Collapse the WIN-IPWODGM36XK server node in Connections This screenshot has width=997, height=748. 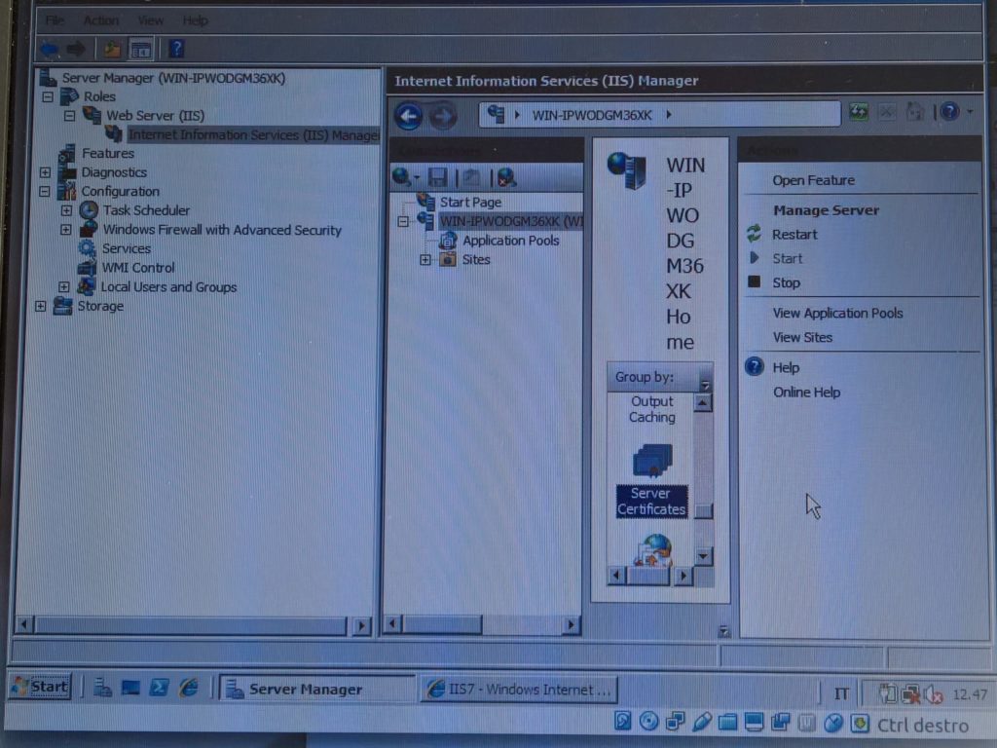403,221
